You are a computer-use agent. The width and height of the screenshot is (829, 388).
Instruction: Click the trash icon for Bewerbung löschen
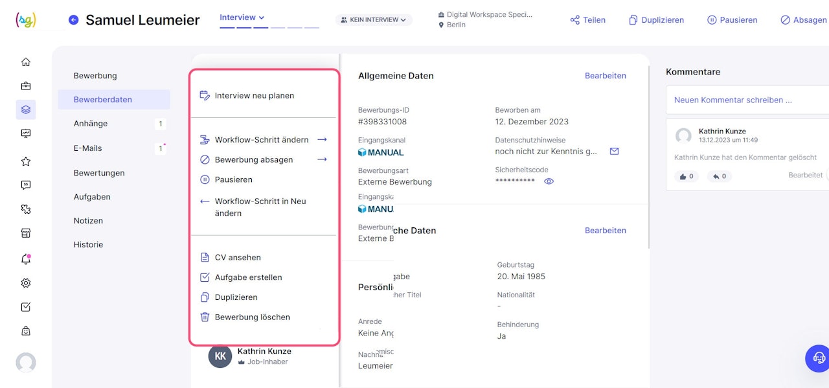(x=205, y=317)
